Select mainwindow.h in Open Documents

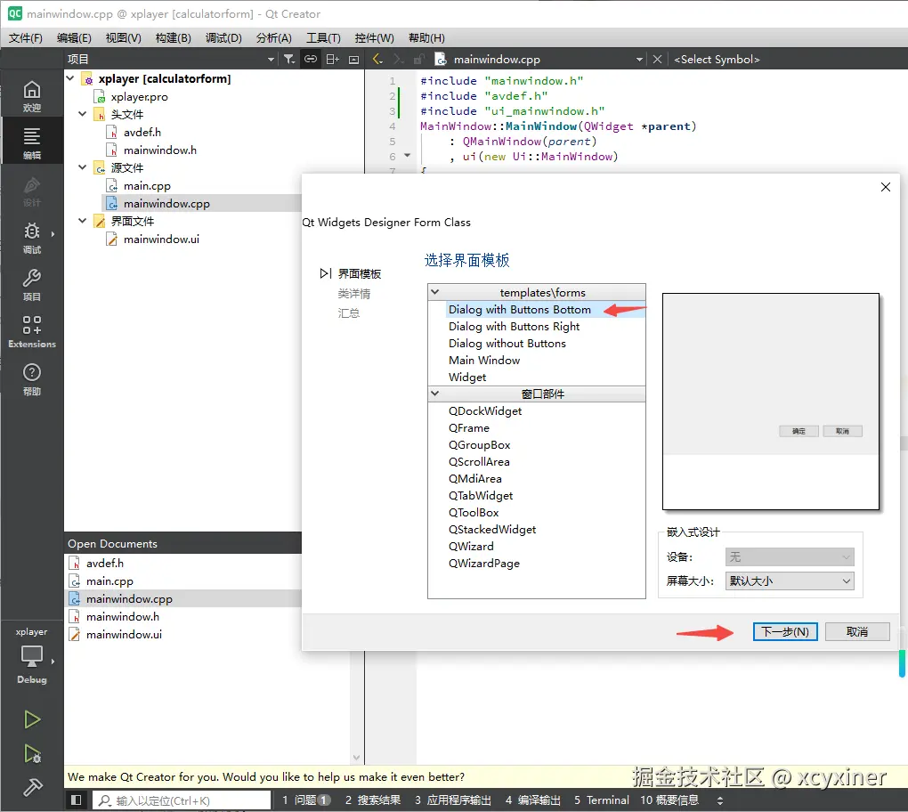pos(122,616)
